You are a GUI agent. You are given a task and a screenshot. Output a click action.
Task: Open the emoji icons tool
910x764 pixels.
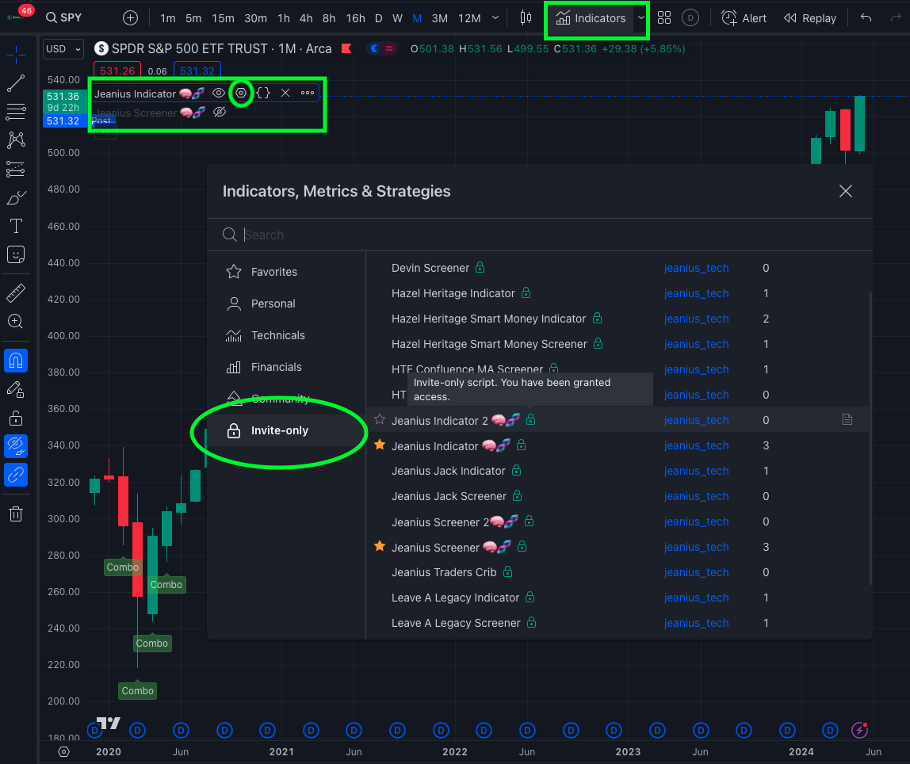(x=16, y=254)
